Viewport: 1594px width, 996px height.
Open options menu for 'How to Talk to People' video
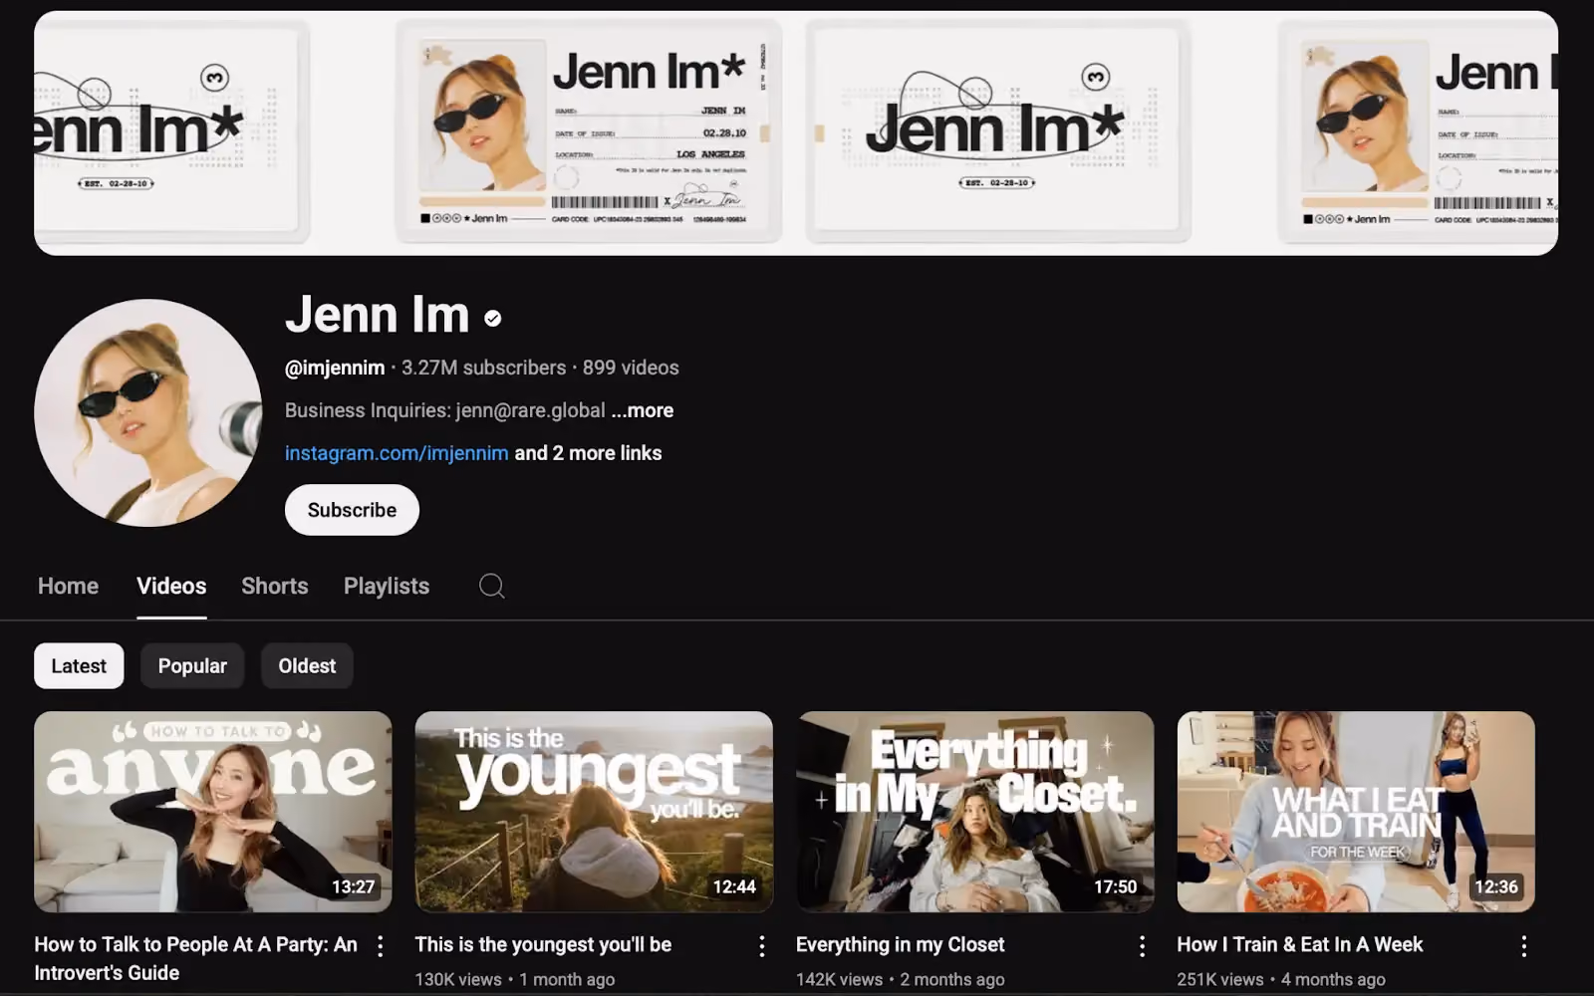click(x=380, y=946)
